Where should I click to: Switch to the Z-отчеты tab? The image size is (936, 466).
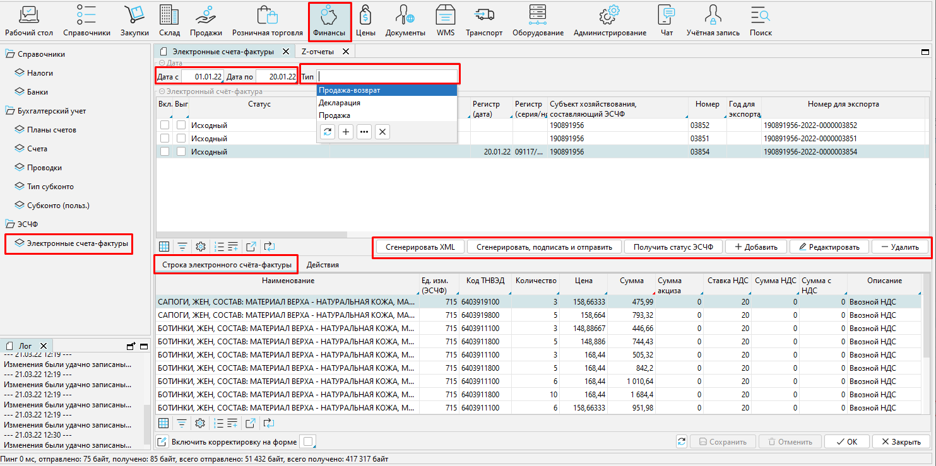pos(317,52)
